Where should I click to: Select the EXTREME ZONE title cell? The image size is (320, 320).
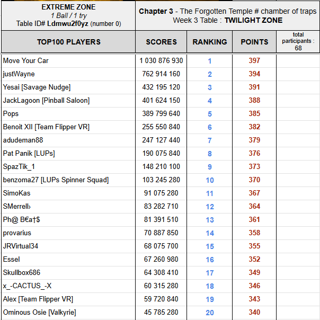(x=68, y=15)
